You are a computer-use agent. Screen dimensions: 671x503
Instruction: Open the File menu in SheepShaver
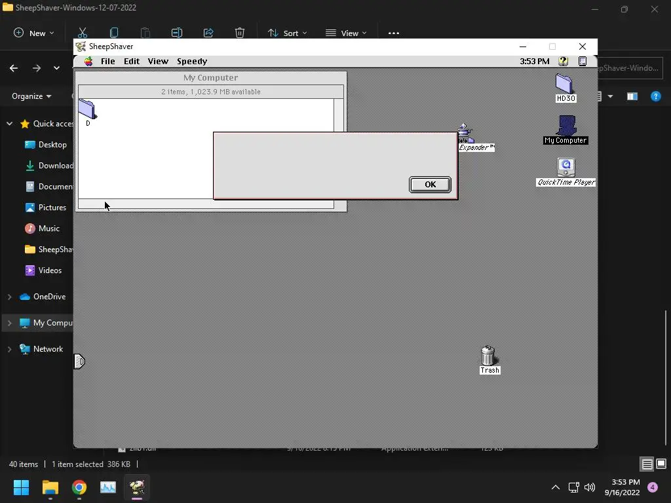[x=108, y=61]
